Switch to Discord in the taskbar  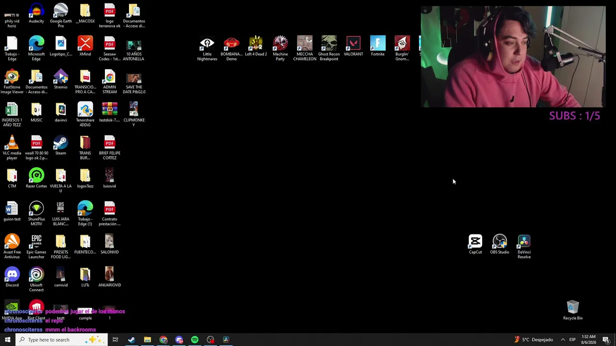click(x=179, y=340)
